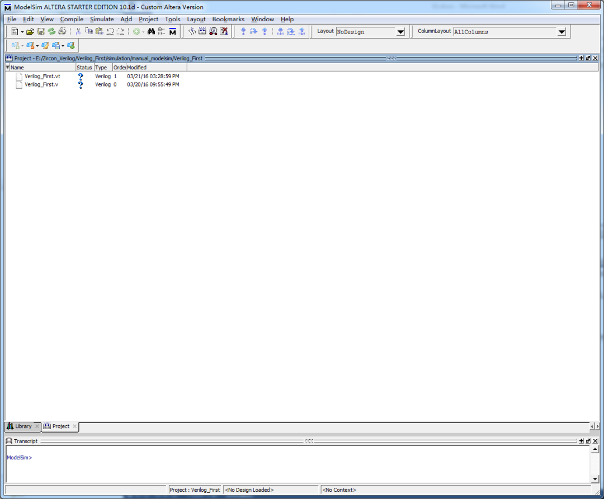
Task: Open the Compile menu
Action: [72, 19]
